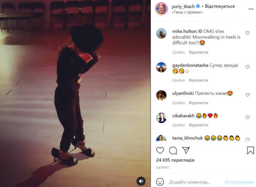Open the 24 695 переглядів views count
This screenshot has height=187, width=256.
tap(175, 160)
